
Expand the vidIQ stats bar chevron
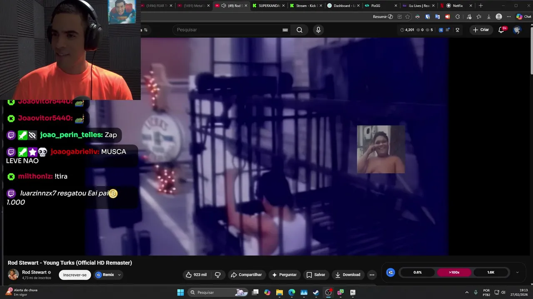517,272
